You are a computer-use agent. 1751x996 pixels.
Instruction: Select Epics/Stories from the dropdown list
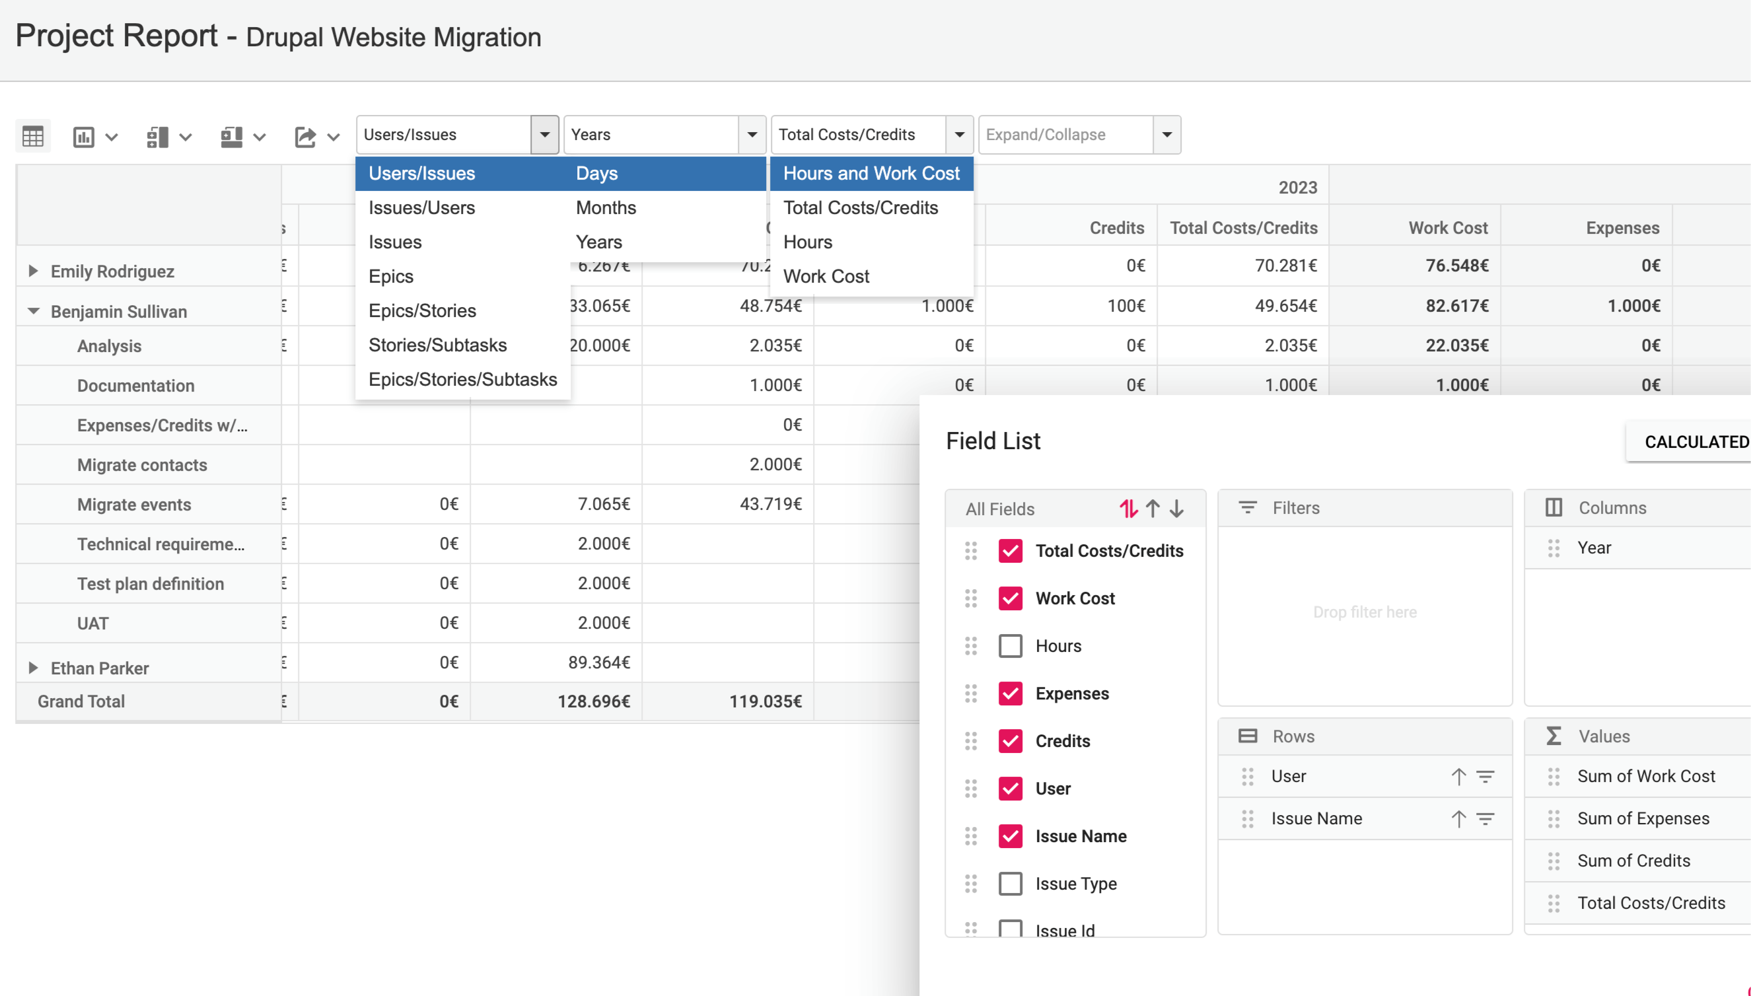point(422,310)
